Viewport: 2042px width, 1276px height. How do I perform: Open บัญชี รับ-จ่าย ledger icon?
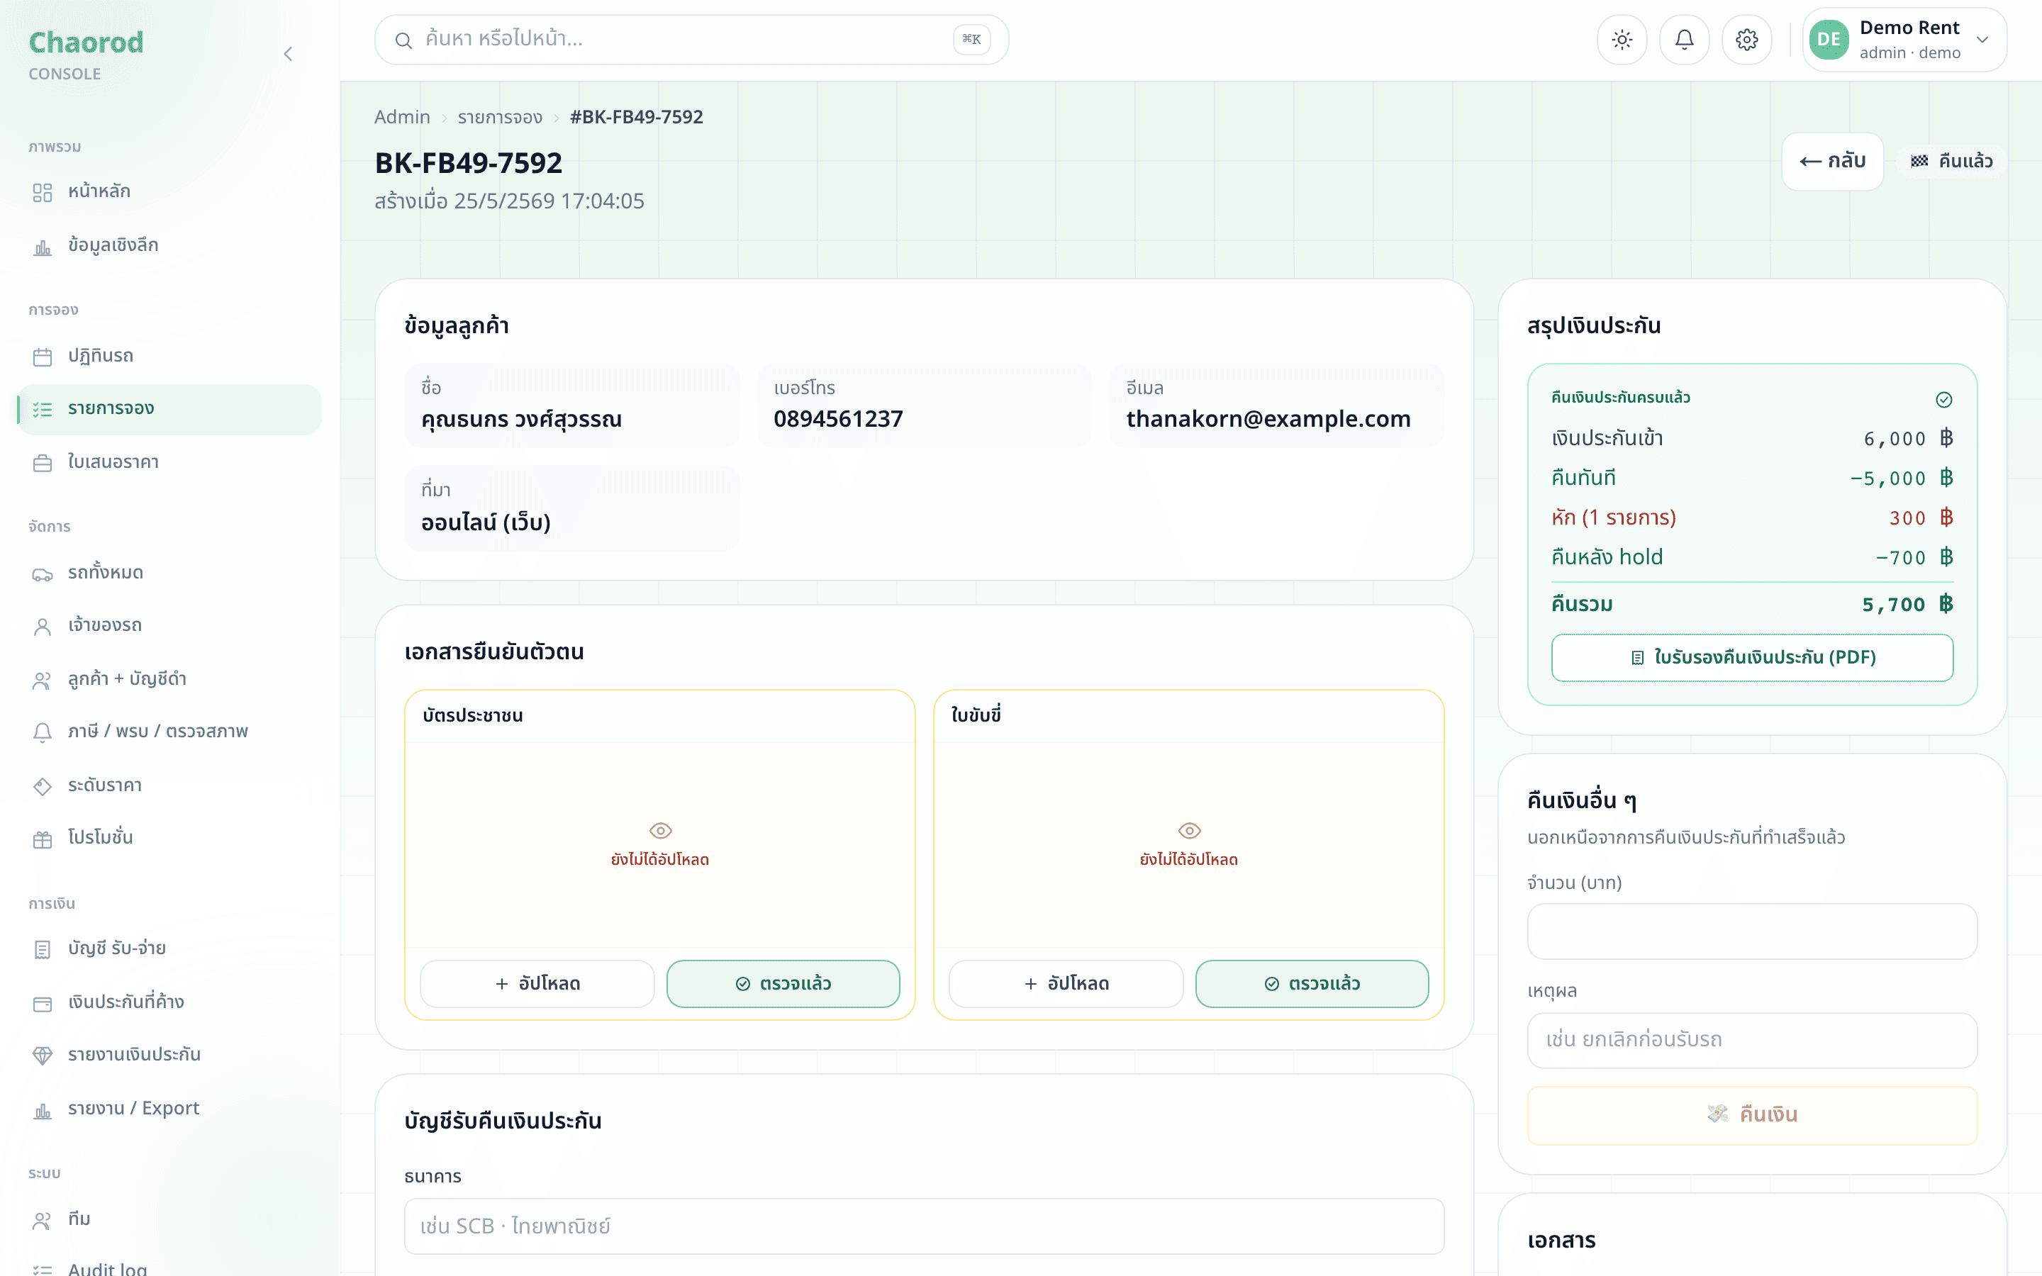43,949
